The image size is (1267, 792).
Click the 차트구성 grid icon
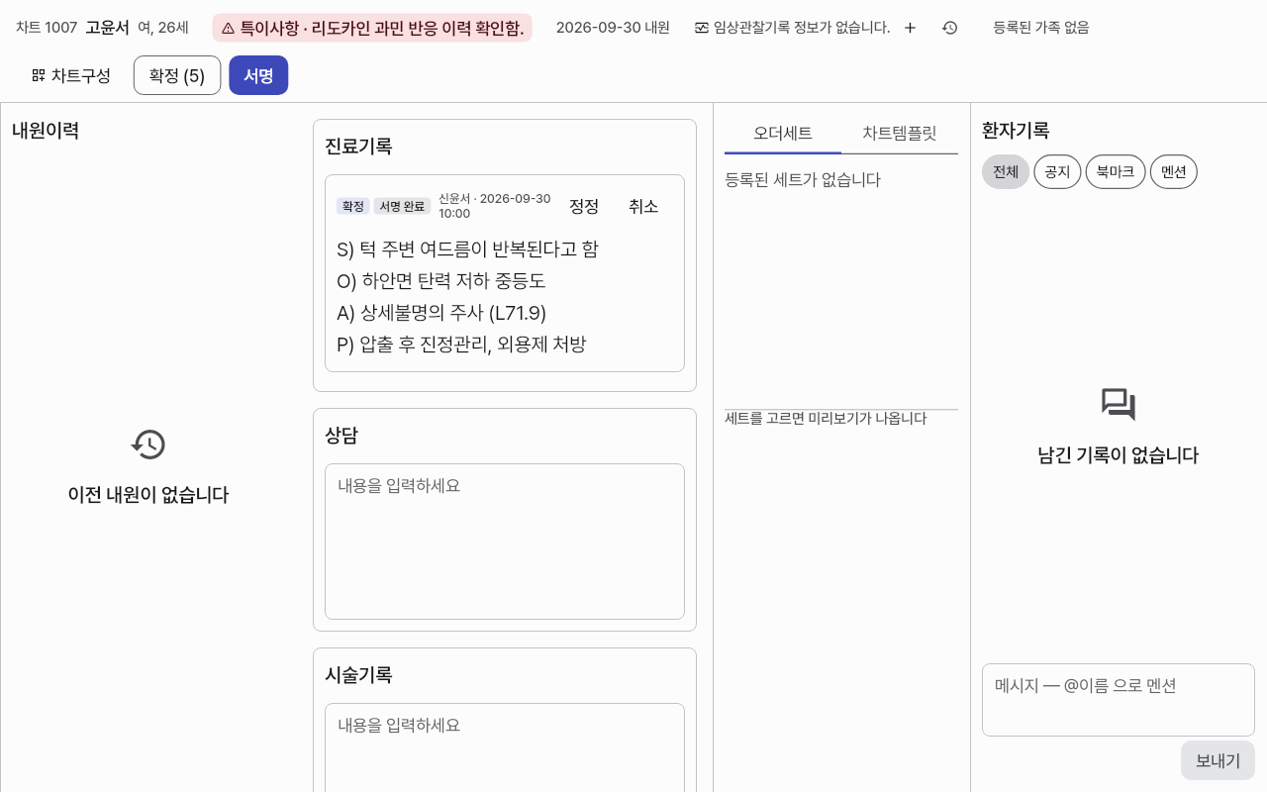click(x=39, y=75)
